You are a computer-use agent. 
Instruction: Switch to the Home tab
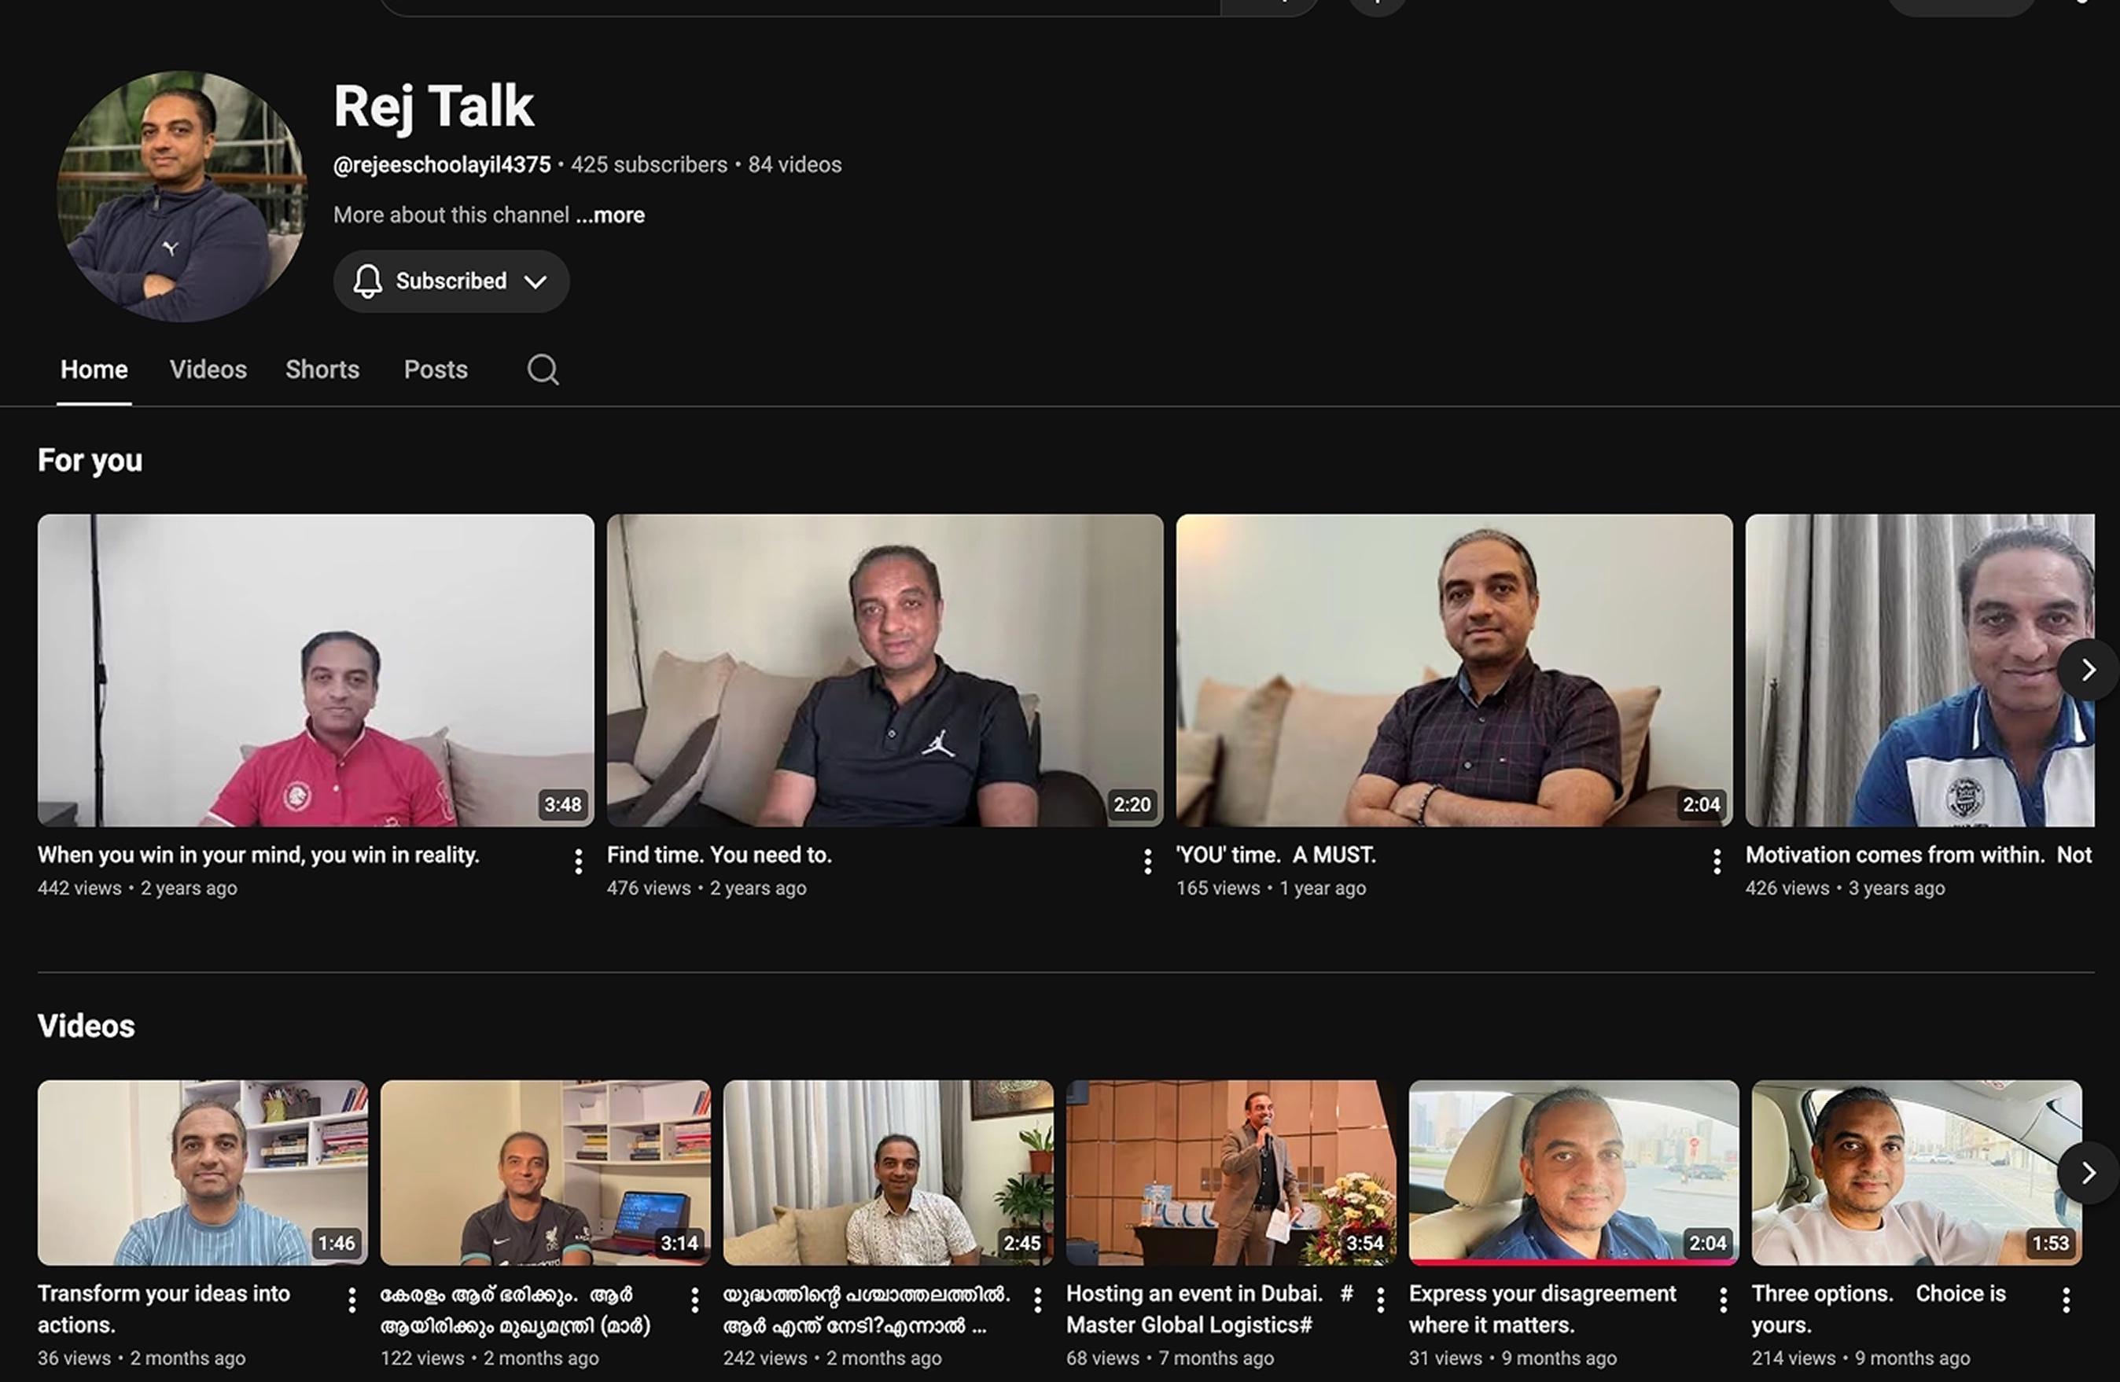click(94, 369)
